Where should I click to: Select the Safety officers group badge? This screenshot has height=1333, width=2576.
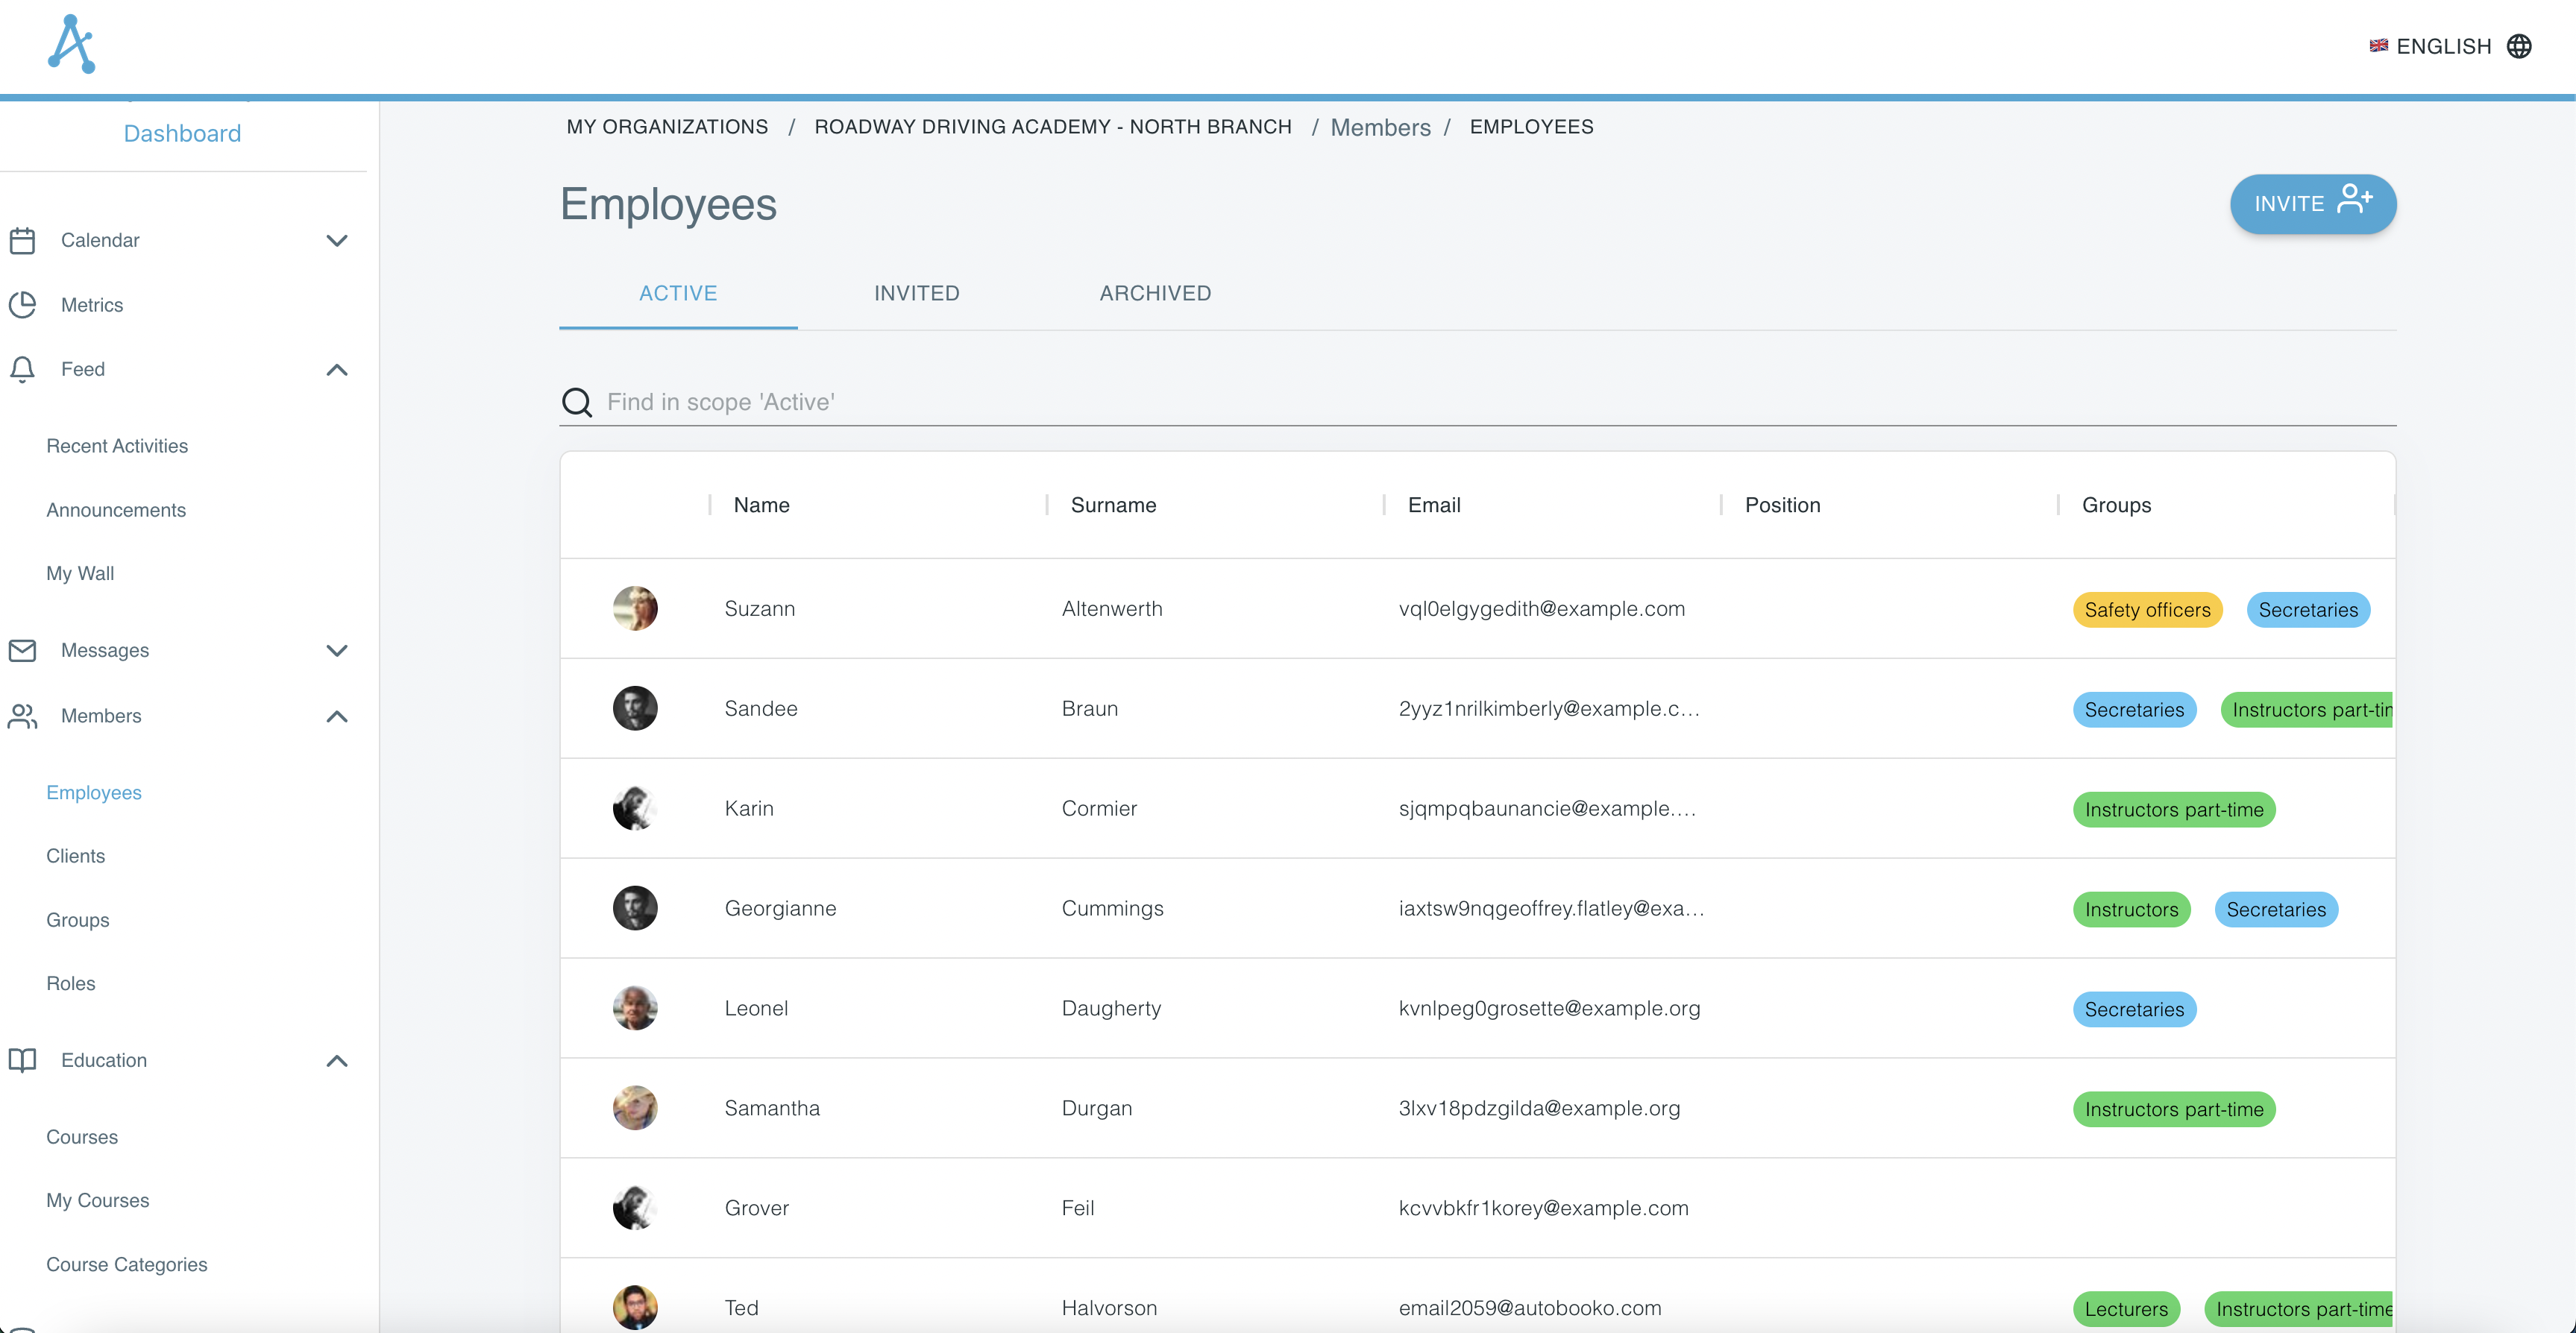2147,609
